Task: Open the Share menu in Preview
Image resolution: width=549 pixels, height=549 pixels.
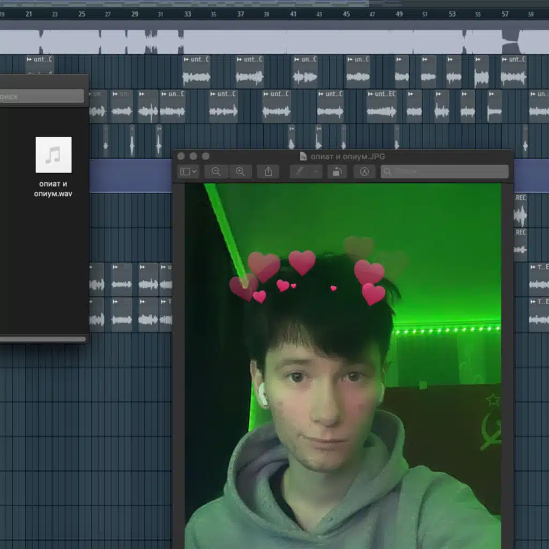Action: tap(268, 172)
